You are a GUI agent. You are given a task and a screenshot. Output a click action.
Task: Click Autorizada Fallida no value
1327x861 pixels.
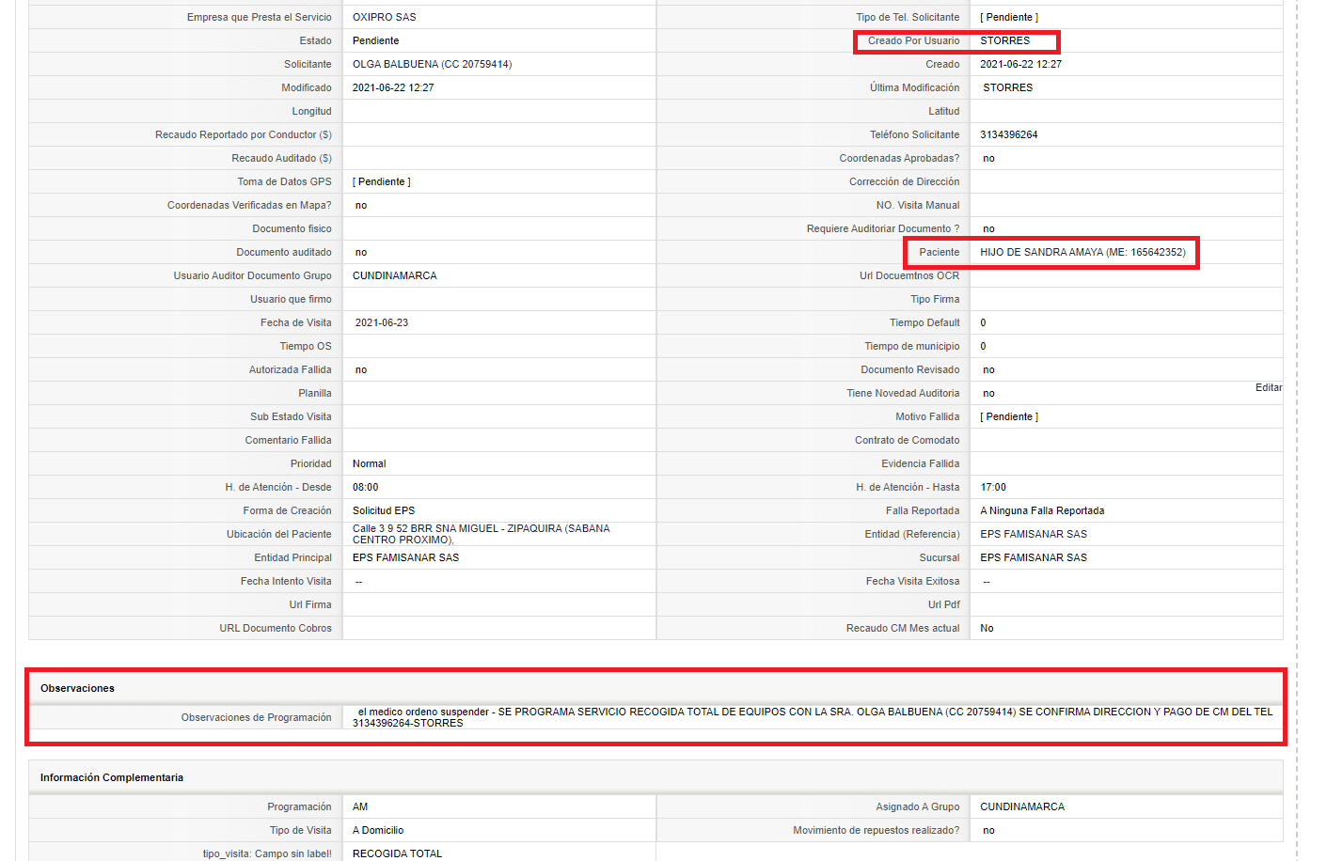coord(361,369)
